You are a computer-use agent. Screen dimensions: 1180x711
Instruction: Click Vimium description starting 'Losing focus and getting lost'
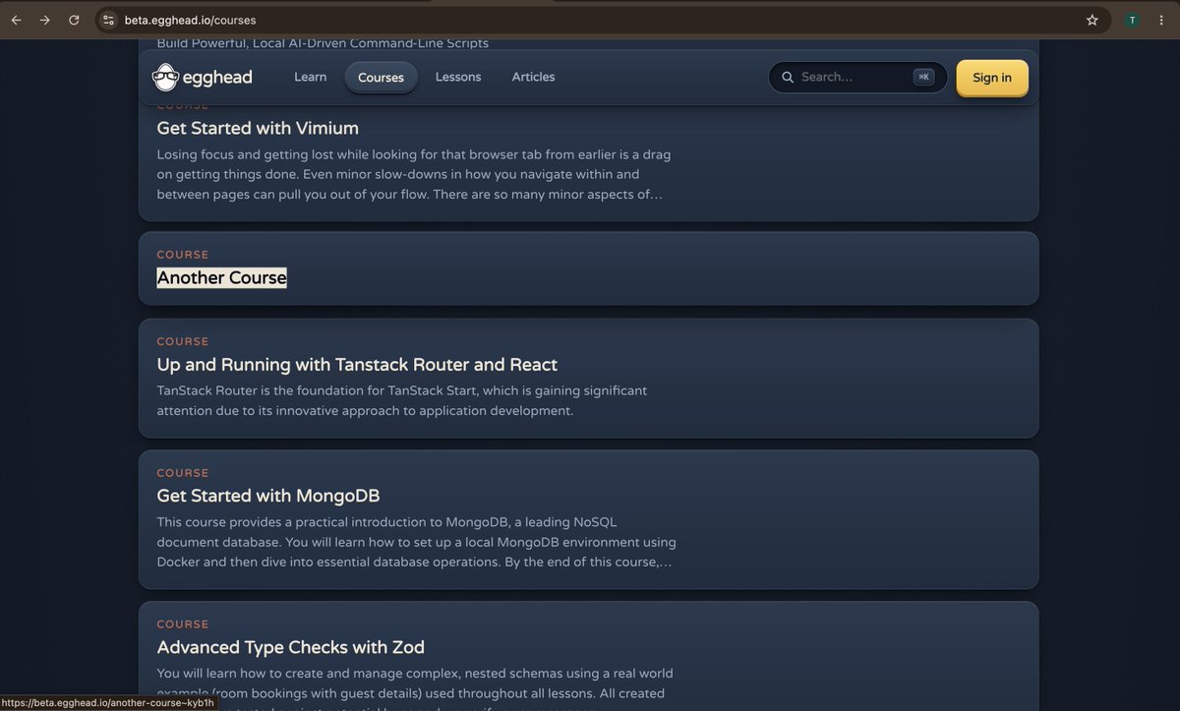[414, 174]
